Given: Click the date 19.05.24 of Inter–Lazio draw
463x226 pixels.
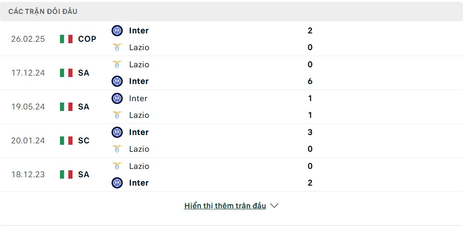Looking at the screenshot, I should (x=28, y=107).
